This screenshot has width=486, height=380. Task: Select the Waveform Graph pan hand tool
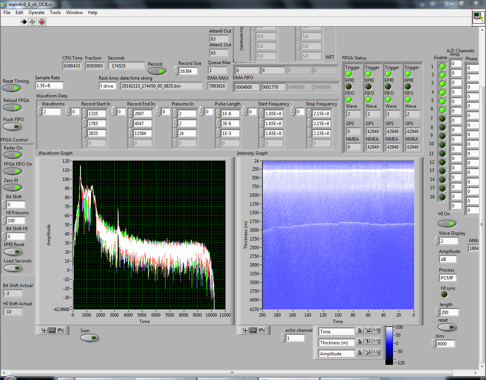pyautogui.click(x=60, y=330)
